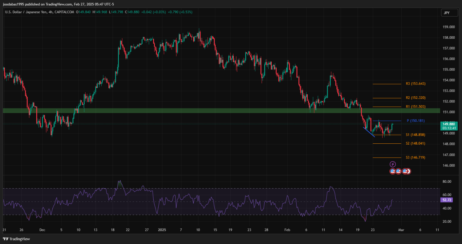Open the JPY currency selector
This screenshot has height=244, width=462.
(447, 13)
